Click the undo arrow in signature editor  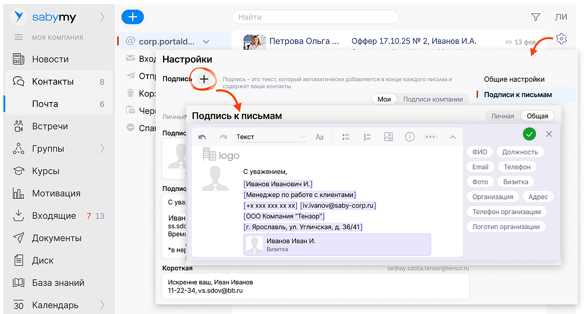pos(202,137)
